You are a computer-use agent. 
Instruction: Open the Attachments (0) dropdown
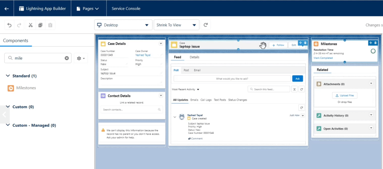(x=371, y=83)
